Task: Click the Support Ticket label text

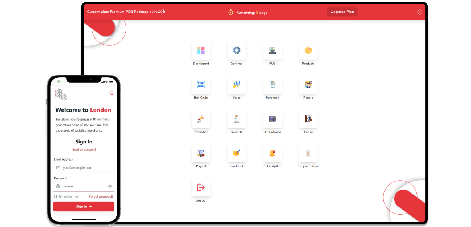Action: (308, 166)
